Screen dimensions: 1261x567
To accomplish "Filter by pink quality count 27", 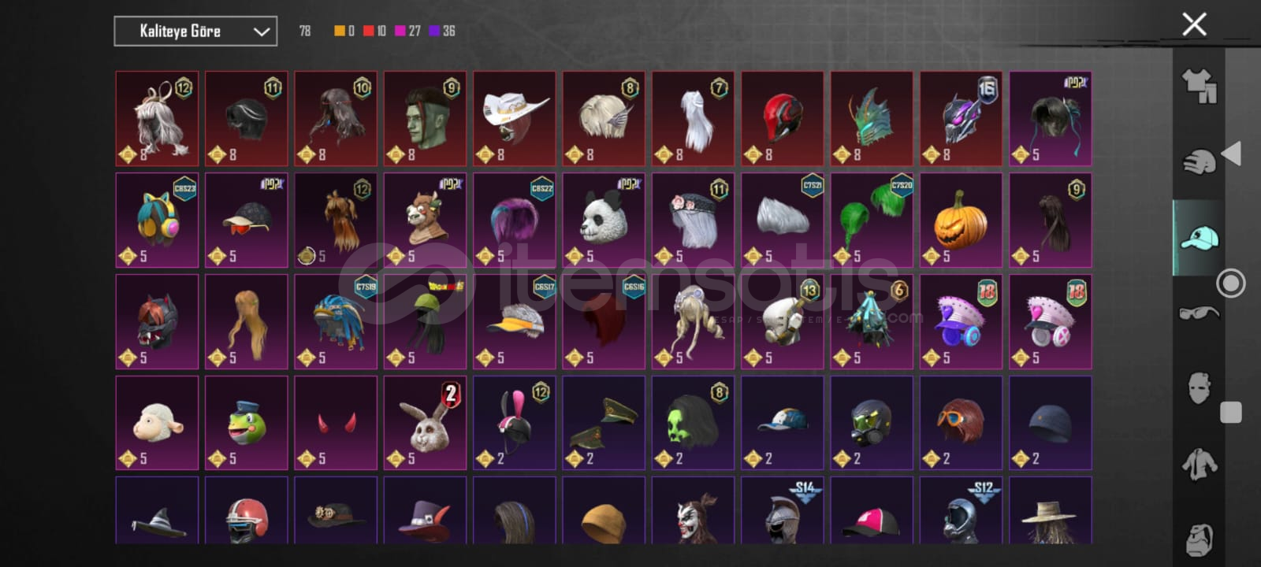I will (x=408, y=31).
